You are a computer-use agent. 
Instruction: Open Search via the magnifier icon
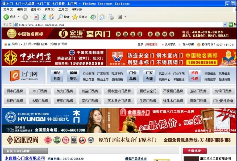60,17
